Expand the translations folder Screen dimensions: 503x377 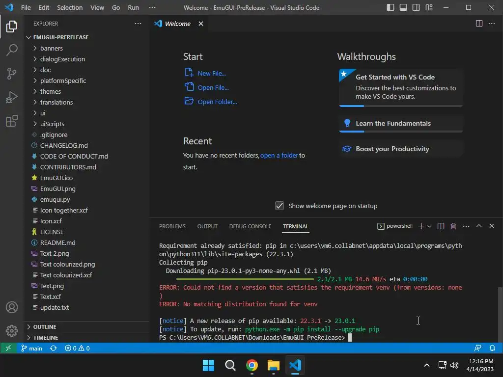[56, 102]
